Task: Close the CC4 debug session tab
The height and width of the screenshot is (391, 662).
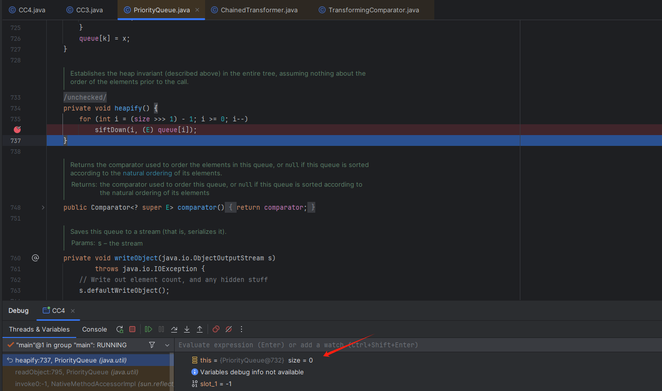Action: [x=73, y=311]
